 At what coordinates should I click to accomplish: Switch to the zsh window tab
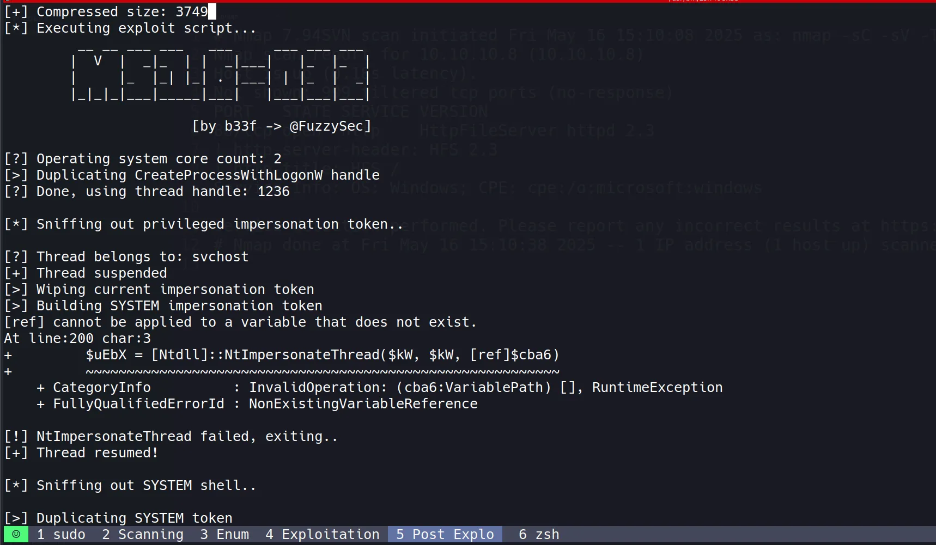tap(539, 535)
